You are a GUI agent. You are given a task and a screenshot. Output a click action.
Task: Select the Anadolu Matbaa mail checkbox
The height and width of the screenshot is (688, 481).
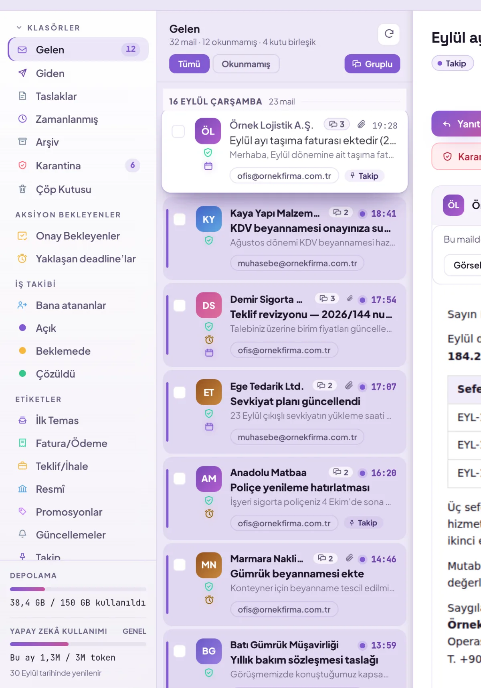pyautogui.click(x=180, y=479)
